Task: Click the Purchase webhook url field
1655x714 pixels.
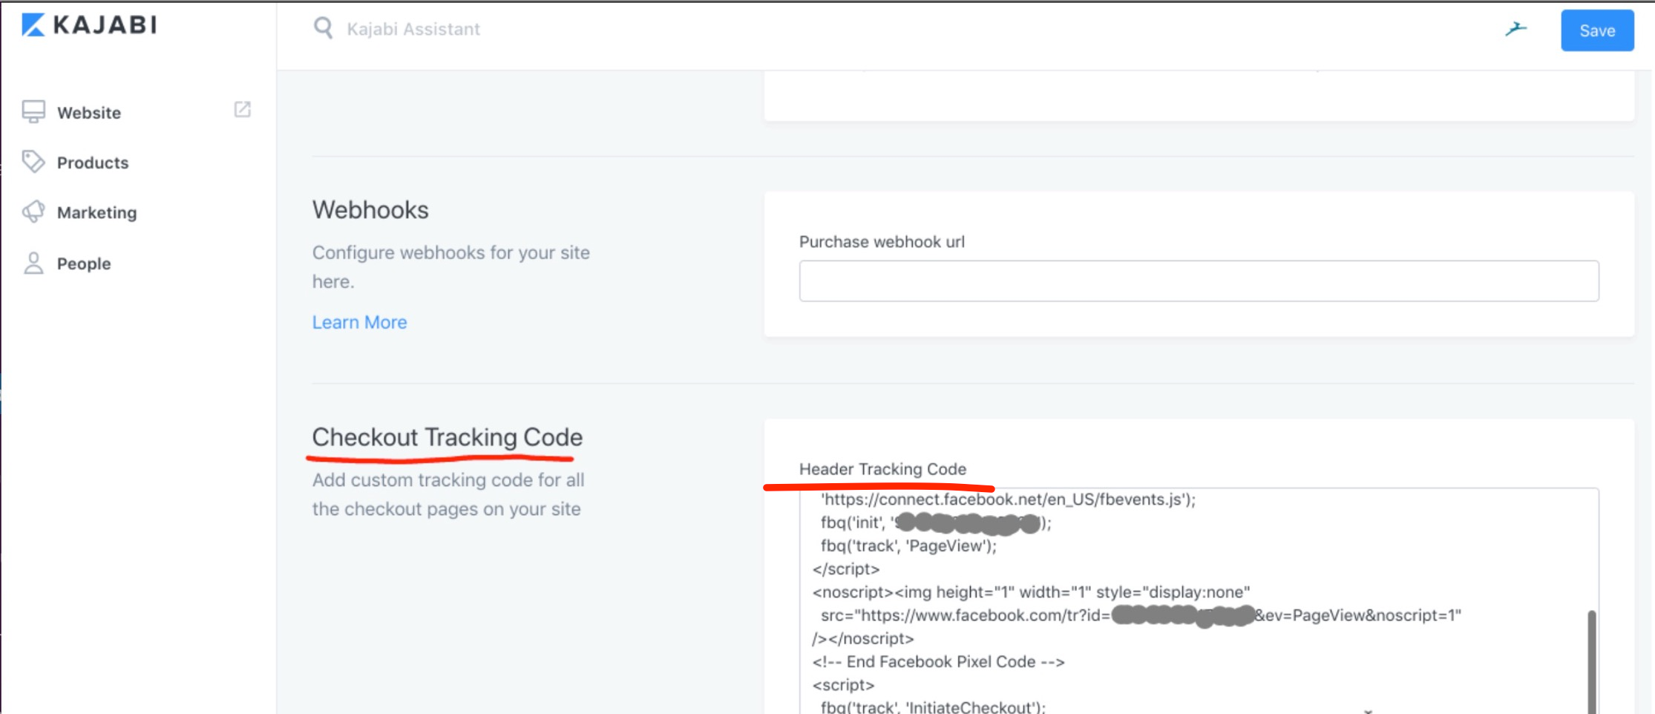Action: pyautogui.click(x=1199, y=281)
